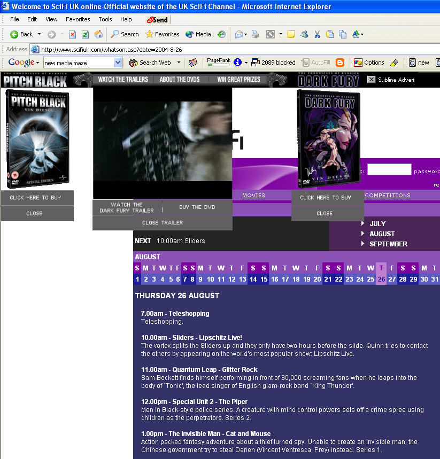Click the COMPETITIONS navigation link
The height and width of the screenshot is (459, 440).
point(388,196)
